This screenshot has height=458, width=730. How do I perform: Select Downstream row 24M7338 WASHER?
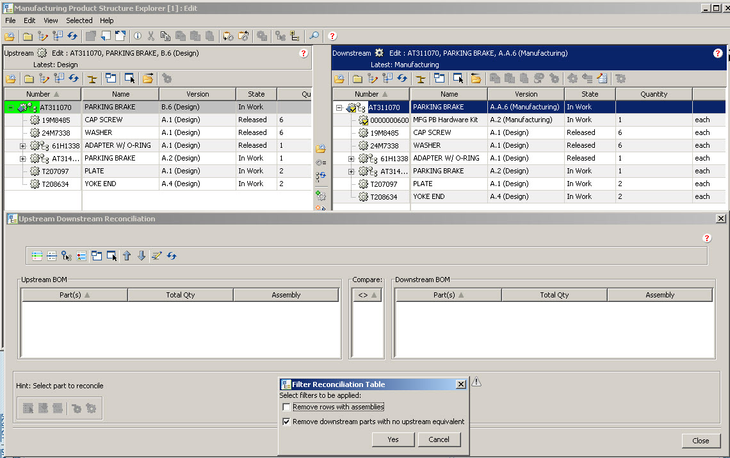coord(530,146)
